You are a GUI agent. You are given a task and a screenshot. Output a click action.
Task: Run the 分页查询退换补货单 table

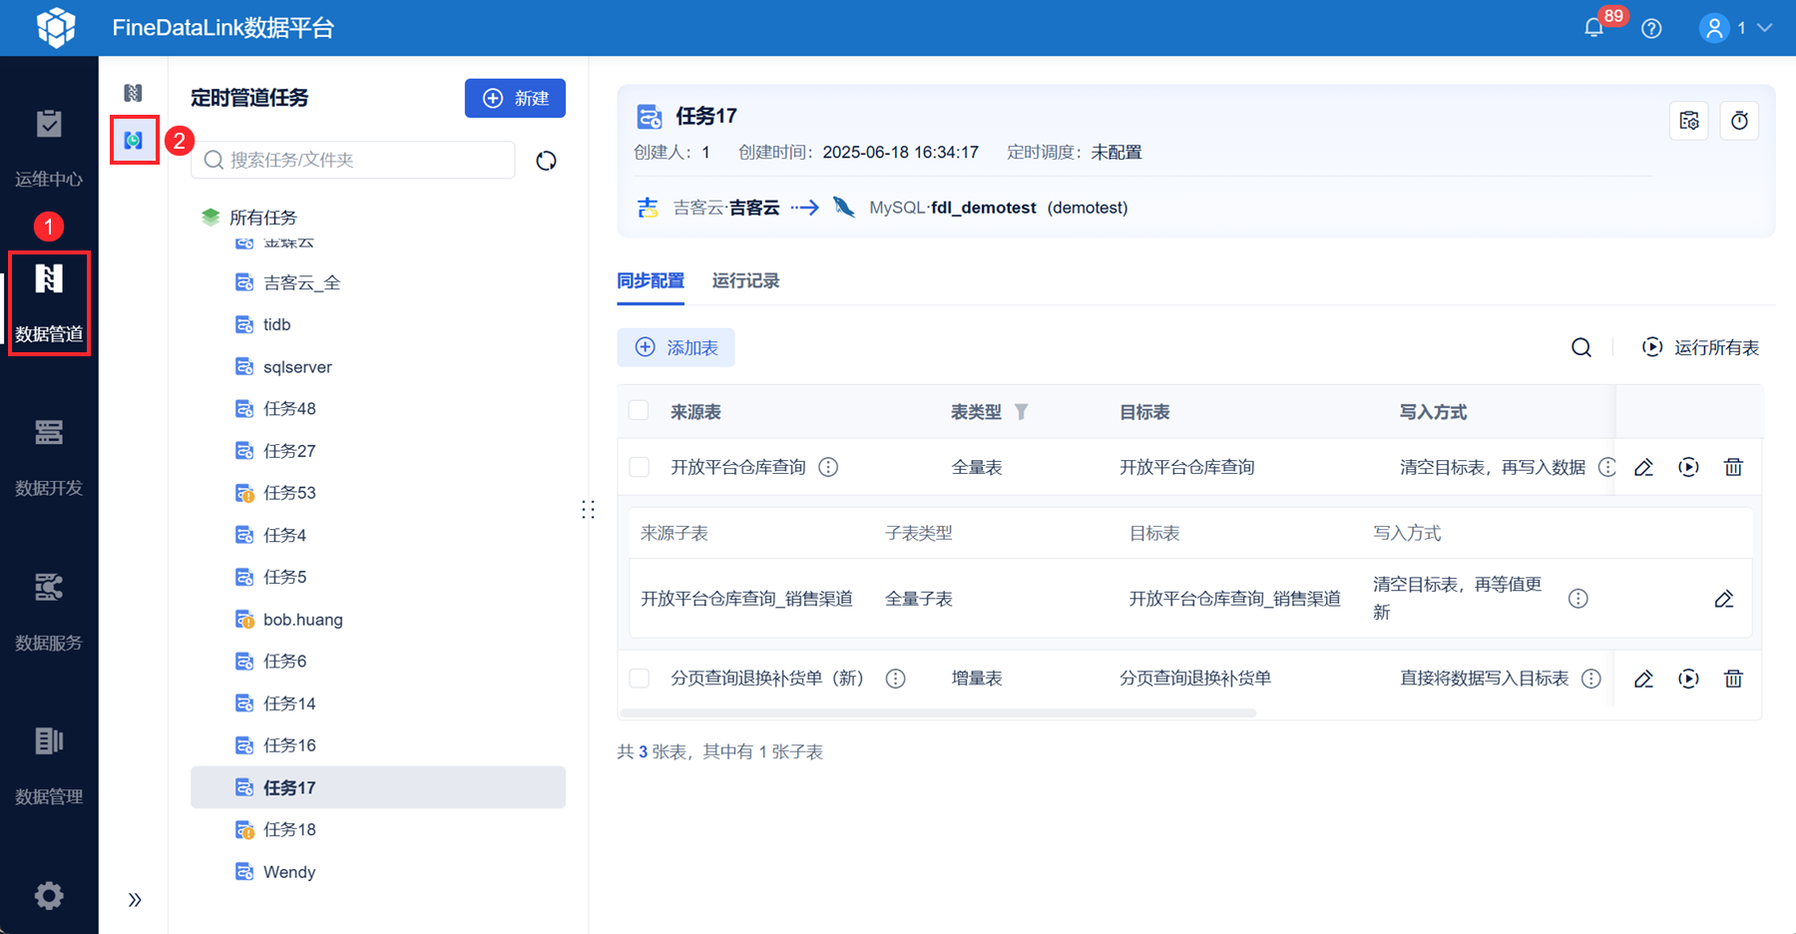pyautogui.click(x=1688, y=679)
